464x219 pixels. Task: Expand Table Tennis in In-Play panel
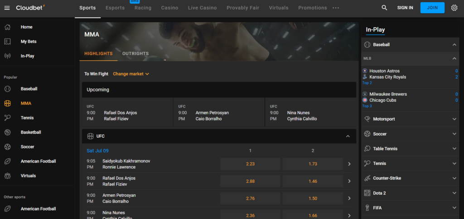454,149
